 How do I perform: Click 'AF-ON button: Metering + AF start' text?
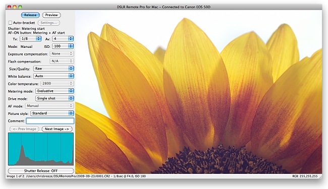[x=36, y=33]
